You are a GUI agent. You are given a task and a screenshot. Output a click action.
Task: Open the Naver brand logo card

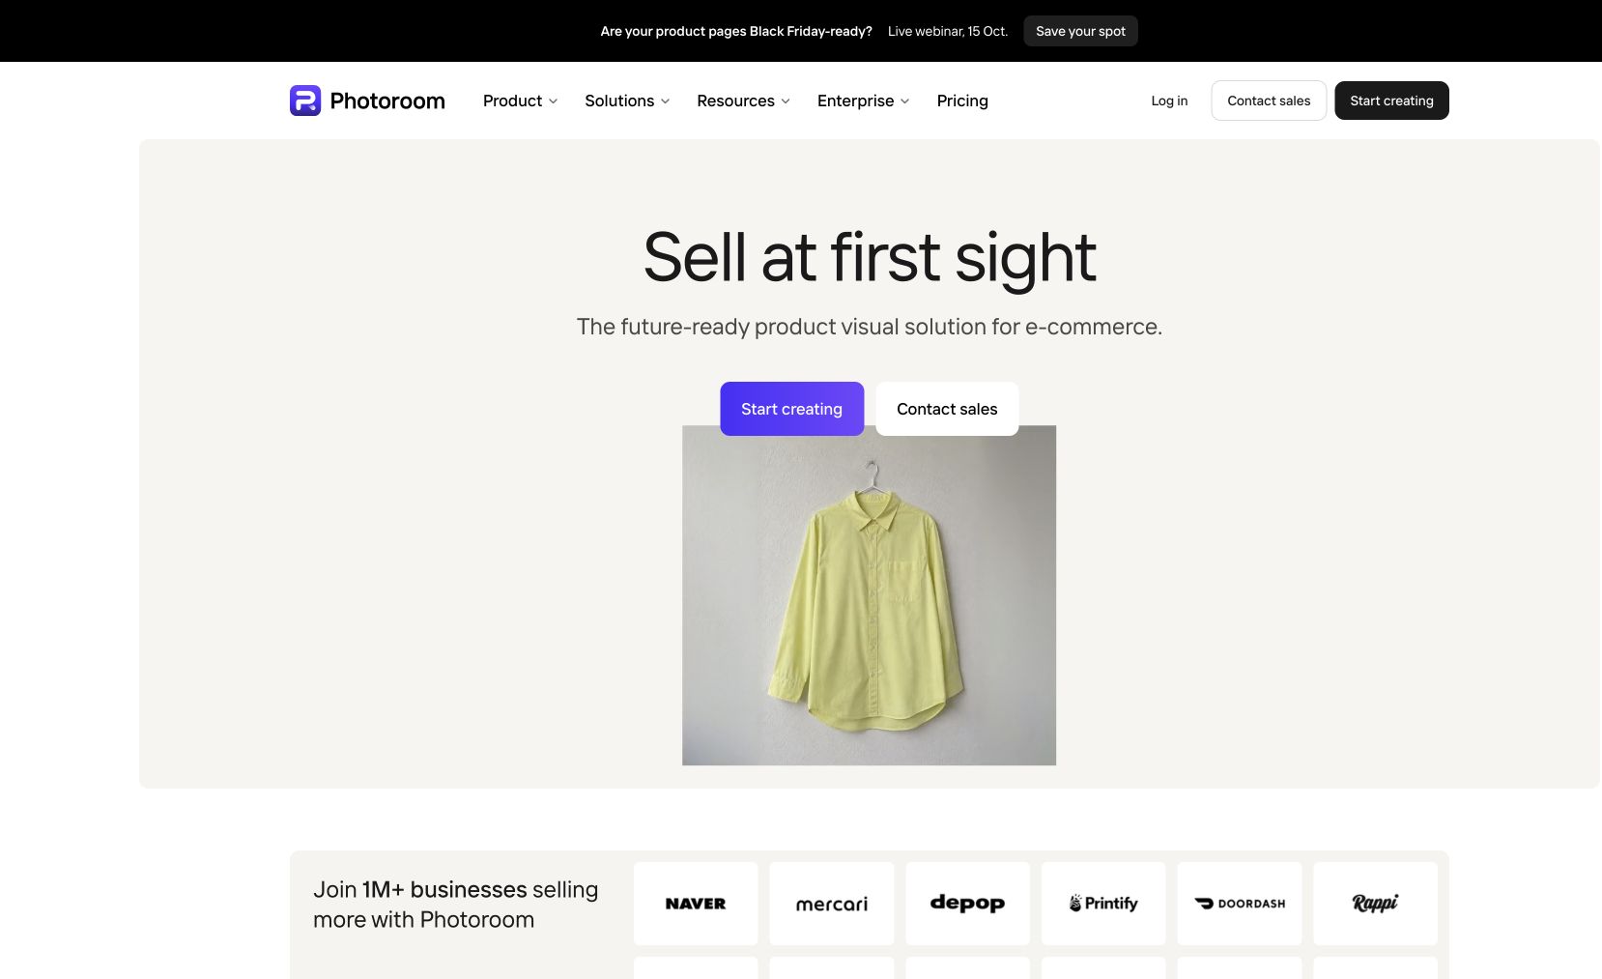pyautogui.click(x=696, y=904)
